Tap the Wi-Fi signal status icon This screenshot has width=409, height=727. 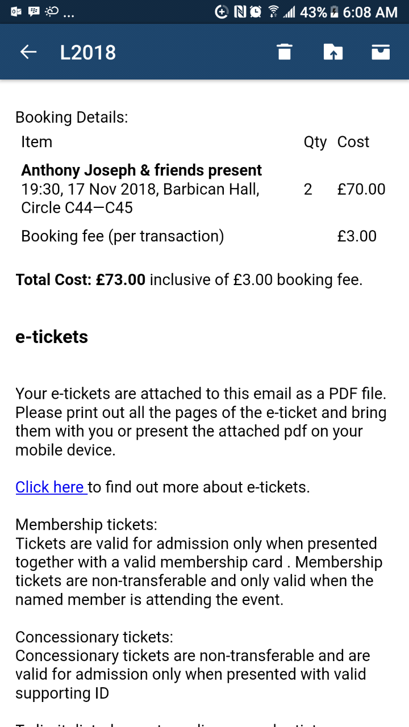tap(274, 11)
